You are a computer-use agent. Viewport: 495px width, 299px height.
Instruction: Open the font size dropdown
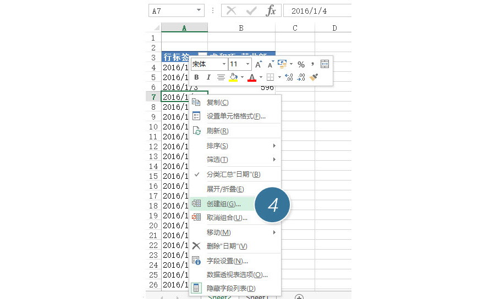(x=248, y=64)
